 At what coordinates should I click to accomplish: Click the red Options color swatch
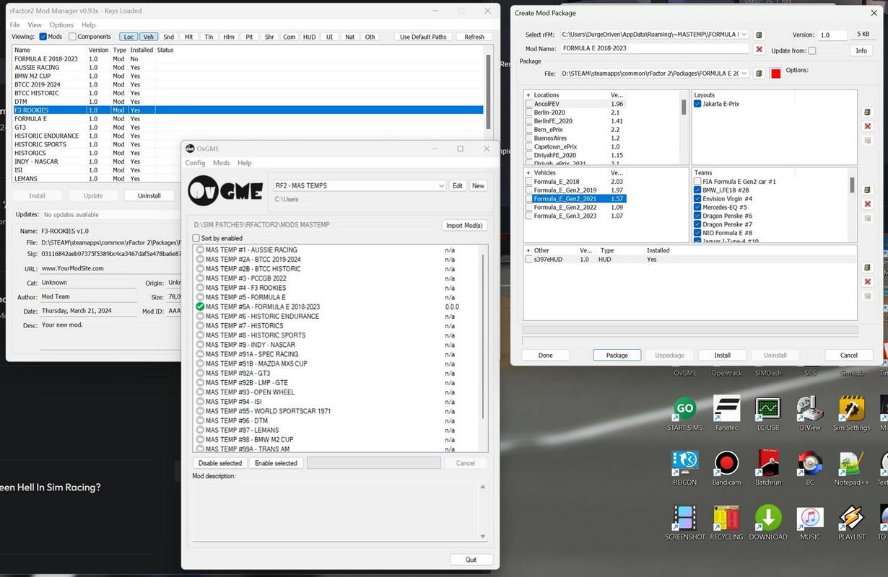coord(775,74)
